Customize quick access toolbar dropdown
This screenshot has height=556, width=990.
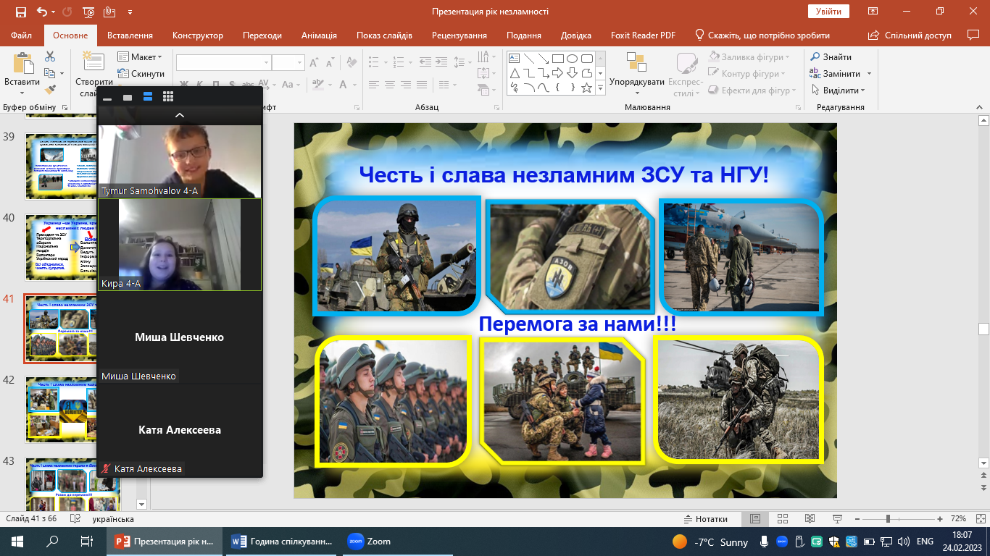[130, 12]
